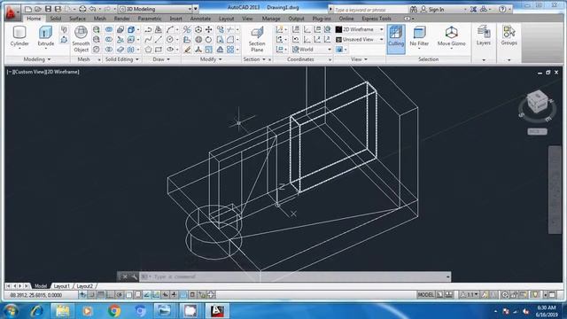Select the Rotate tool in Modify panel
This screenshot has width=567, height=319.
point(209,39)
